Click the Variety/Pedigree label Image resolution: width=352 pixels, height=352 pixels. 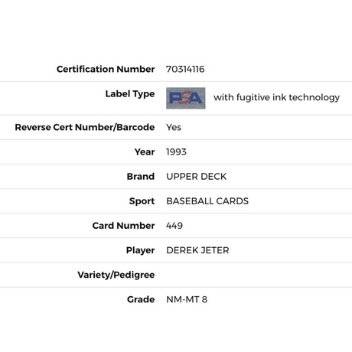116,275
